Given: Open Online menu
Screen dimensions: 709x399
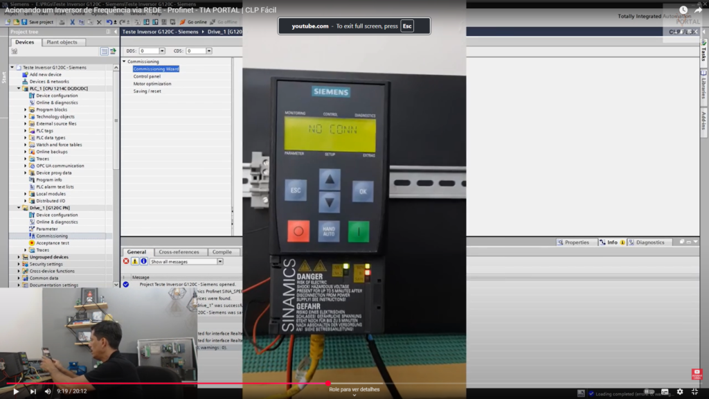Looking at the screenshot, I should tap(78, 14).
